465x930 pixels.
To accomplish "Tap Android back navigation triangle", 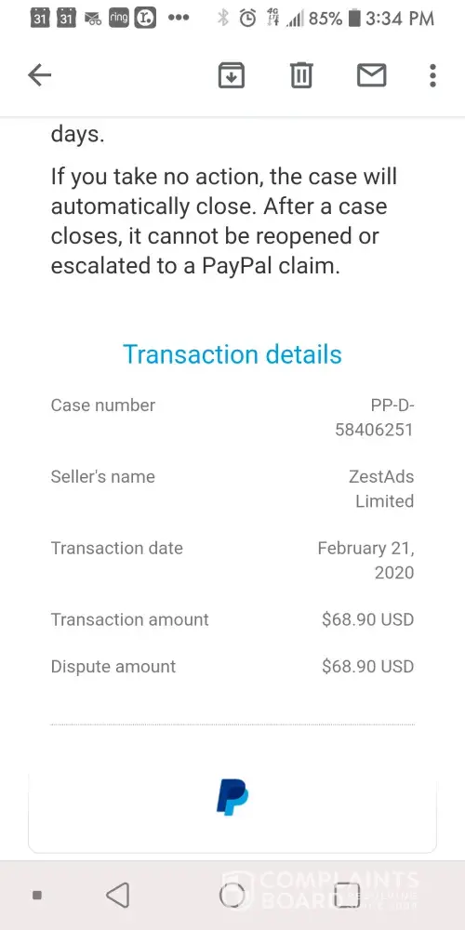I will (x=117, y=895).
